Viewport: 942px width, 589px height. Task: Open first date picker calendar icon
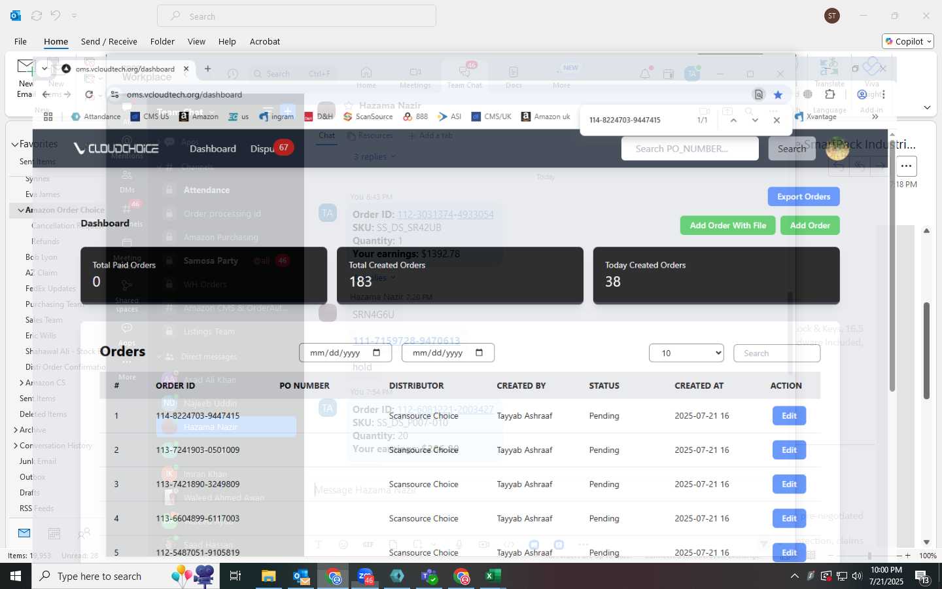tap(377, 353)
